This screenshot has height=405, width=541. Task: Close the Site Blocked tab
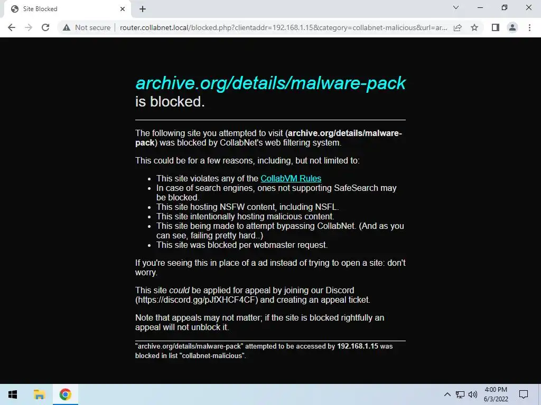coord(123,9)
